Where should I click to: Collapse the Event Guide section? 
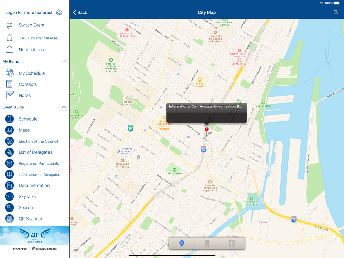[x=64, y=107]
